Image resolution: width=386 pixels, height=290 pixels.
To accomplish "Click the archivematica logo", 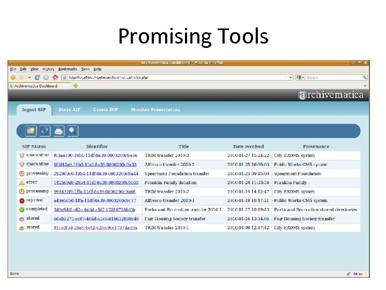I will click(x=331, y=95).
